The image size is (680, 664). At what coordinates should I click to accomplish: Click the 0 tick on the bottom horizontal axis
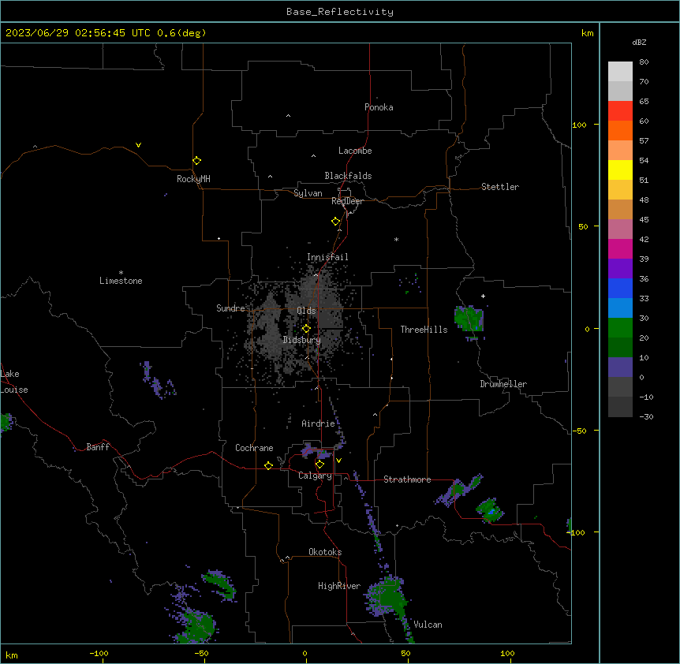pos(305,654)
